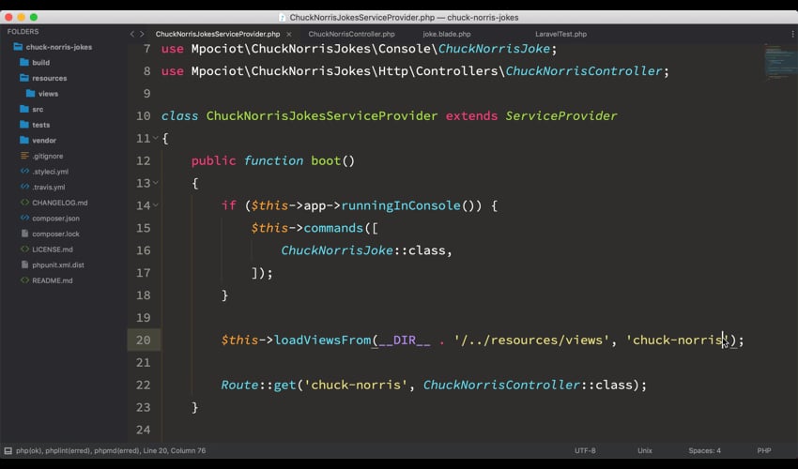798x469 pixels.
Task: Click 'ChuckNorrisJokesServiceProvider' class name on line 10
Action: click(x=322, y=116)
